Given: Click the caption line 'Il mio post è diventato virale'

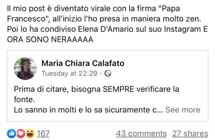Looking at the screenshot, I should (93, 9).
